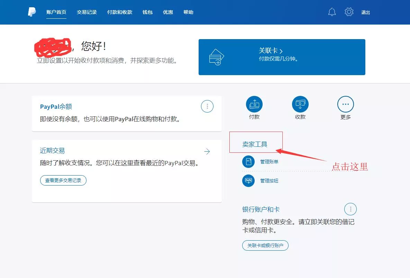Viewport: 410px width, 278px height.
Task: Click the 收款 request money icon
Action: pos(300,104)
